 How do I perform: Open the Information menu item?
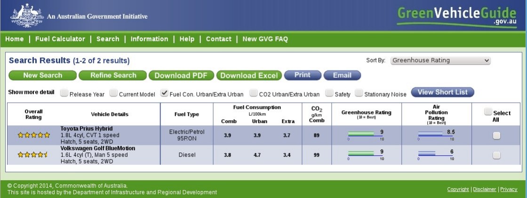[149, 39]
